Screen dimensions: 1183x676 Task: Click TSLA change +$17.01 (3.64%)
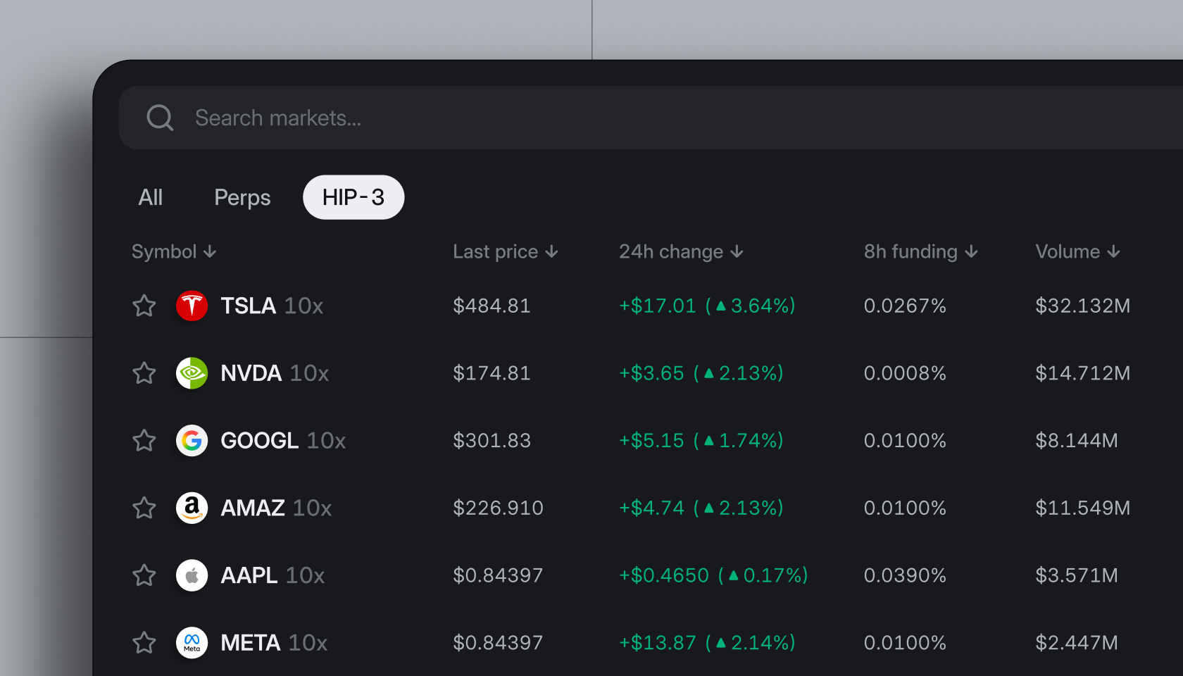pyautogui.click(x=707, y=306)
